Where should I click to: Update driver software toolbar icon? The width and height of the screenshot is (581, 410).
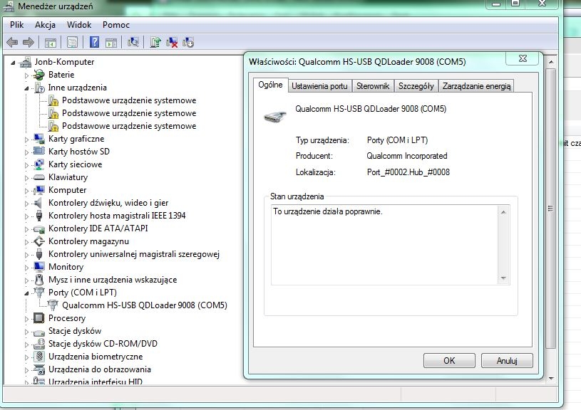click(x=155, y=42)
